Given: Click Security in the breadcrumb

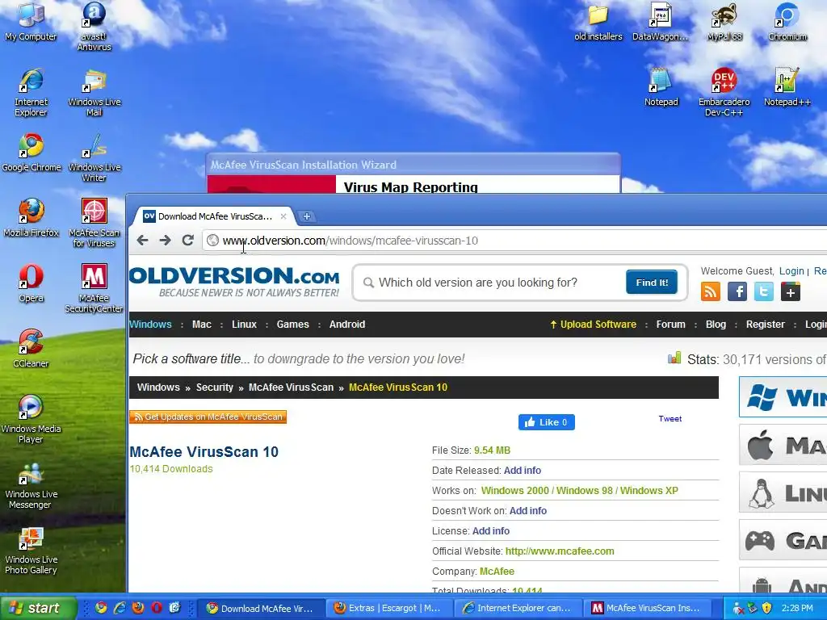Looking at the screenshot, I should pyautogui.click(x=215, y=387).
